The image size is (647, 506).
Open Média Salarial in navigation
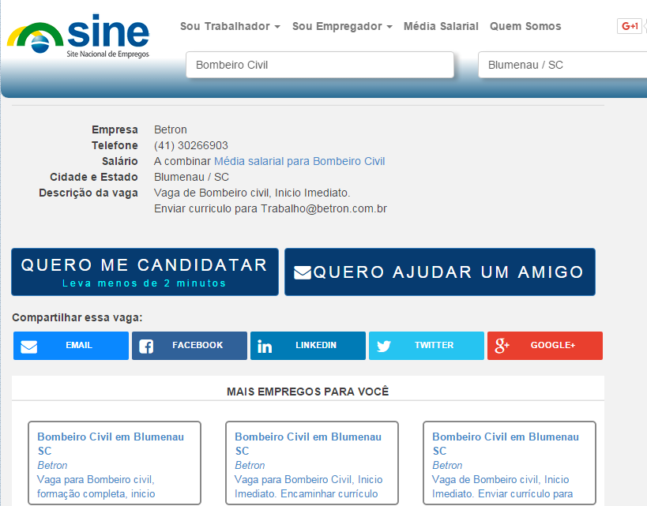point(441,26)
